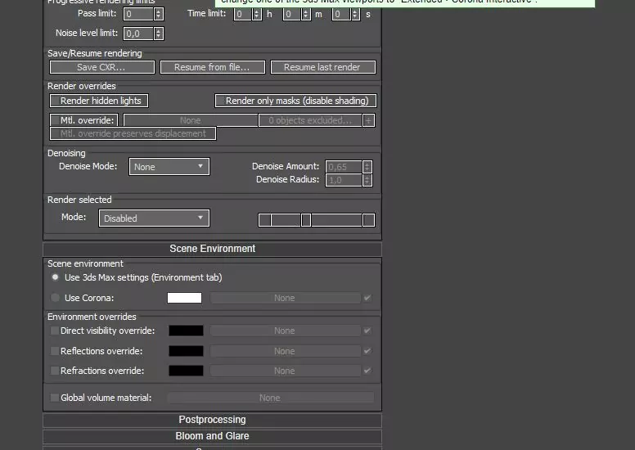Click the Noise level limit spinner arrows
Image resolution: width=635 pixels, height=450 pixels.
(159, 34)
